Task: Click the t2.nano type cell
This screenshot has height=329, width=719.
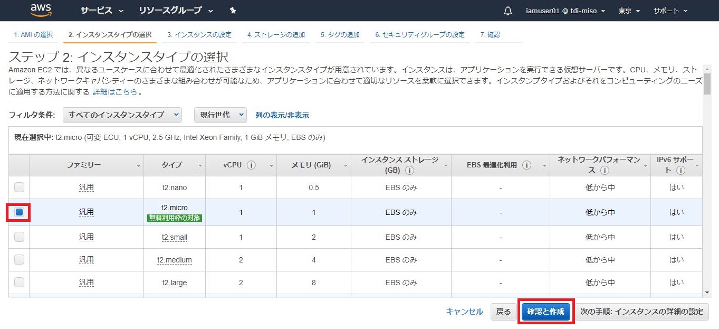Action: click(x=175, y=187)
